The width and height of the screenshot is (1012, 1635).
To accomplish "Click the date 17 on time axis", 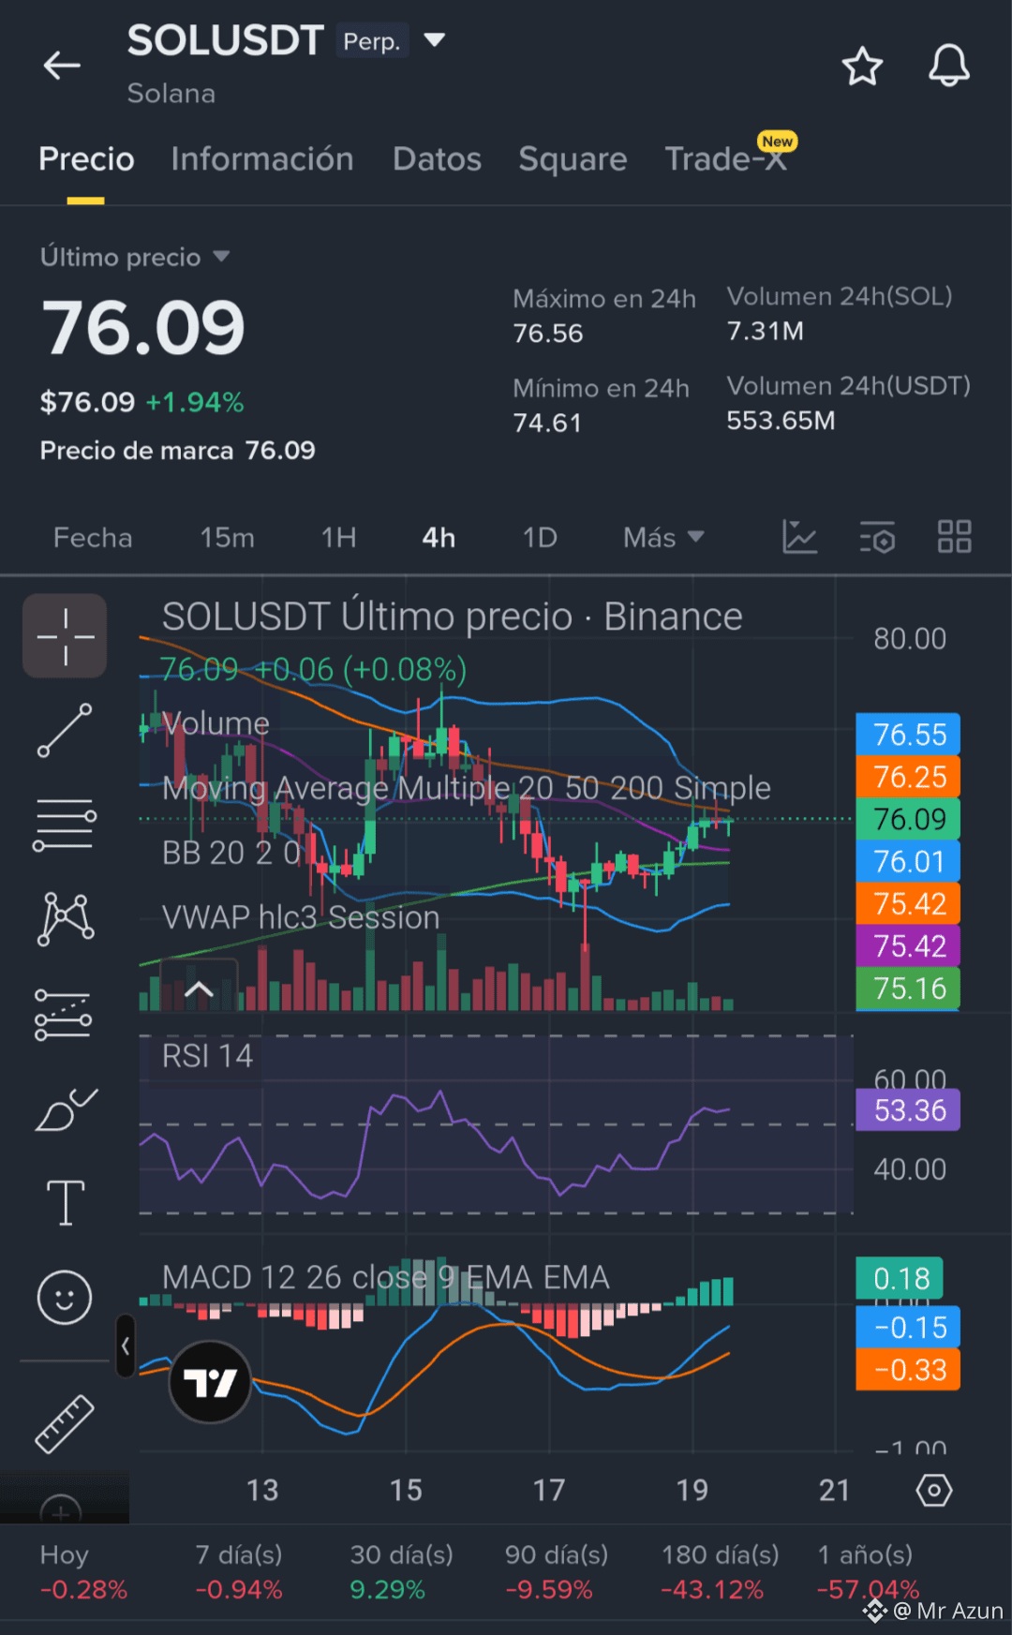I will (x=549, y=1490).
